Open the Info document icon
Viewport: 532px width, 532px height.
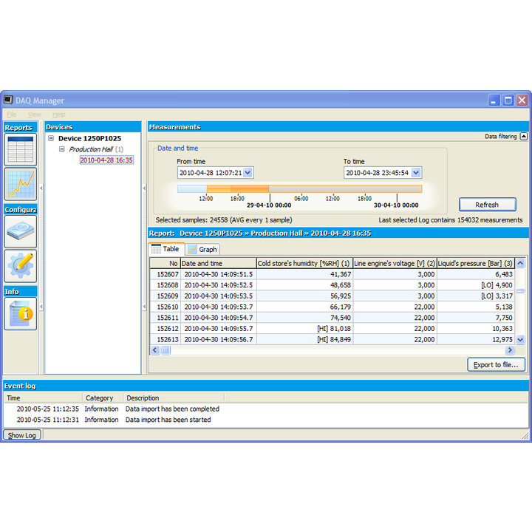[x=20, y=313]
